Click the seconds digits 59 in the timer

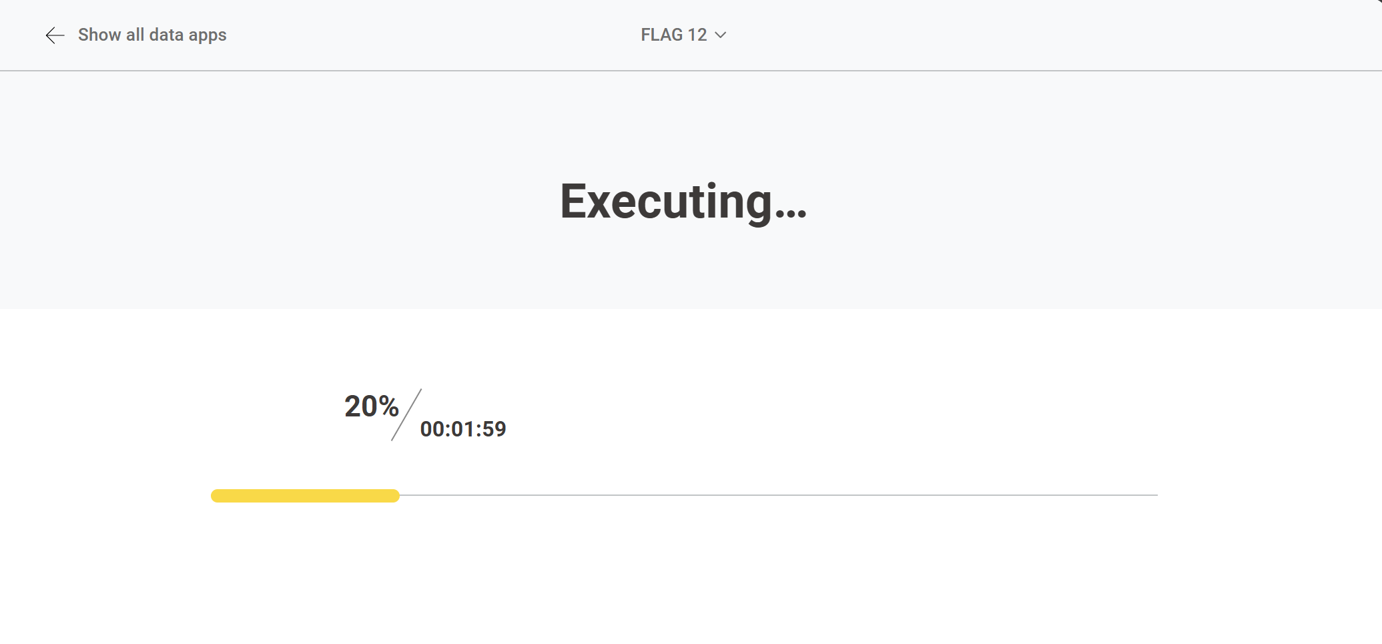coord(494,429)
